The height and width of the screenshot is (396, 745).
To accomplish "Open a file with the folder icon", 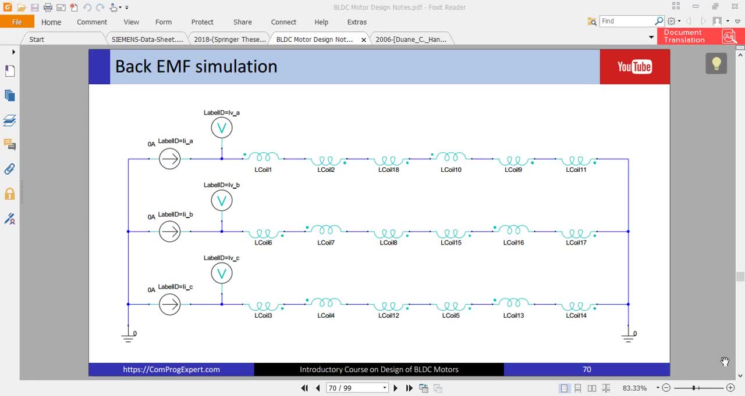I will click(x=21, y=8).
